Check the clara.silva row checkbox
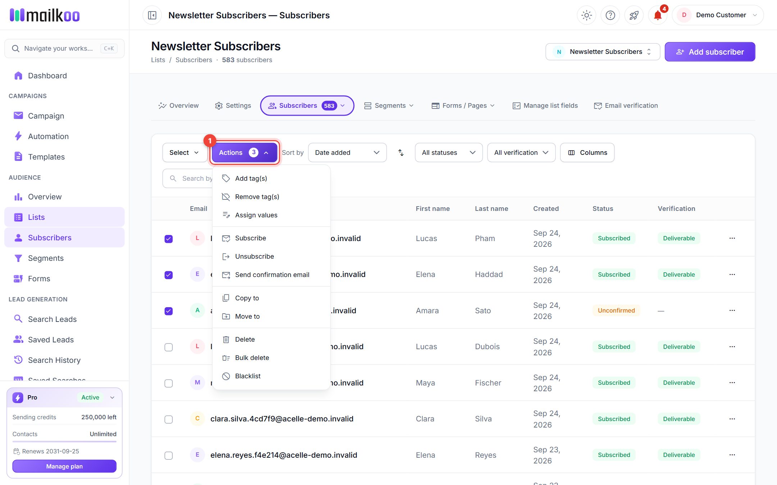 click(x=168, y=419)
